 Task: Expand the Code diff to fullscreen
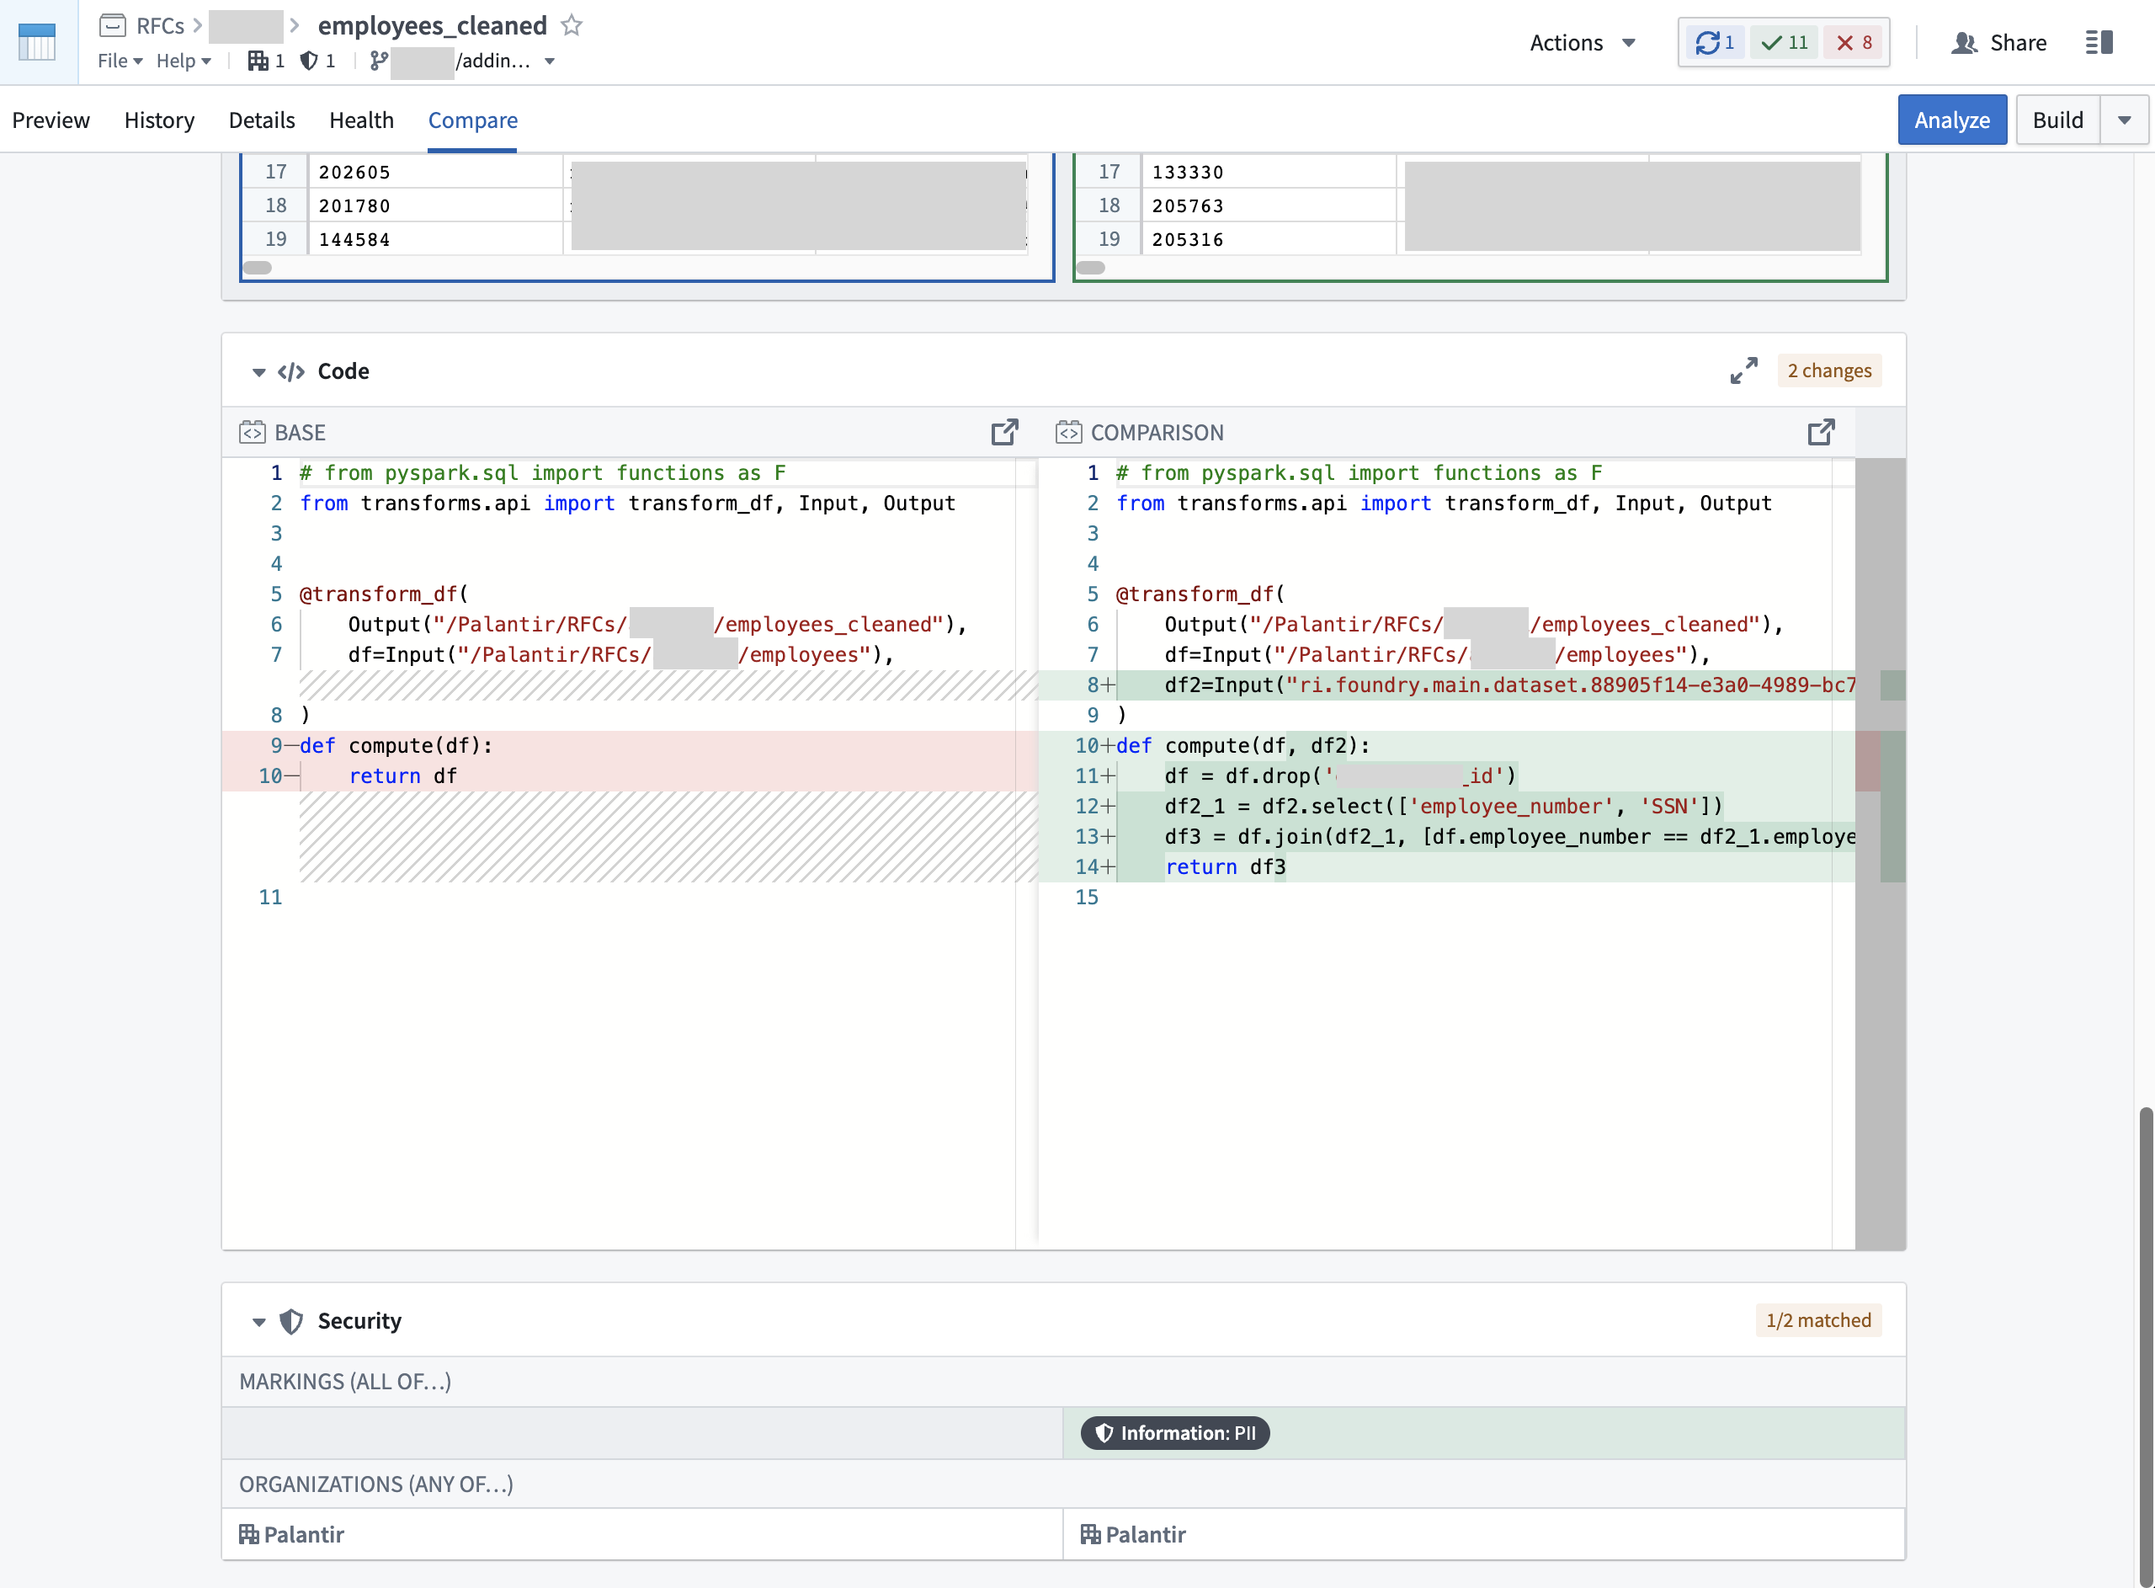(1744, 371)
